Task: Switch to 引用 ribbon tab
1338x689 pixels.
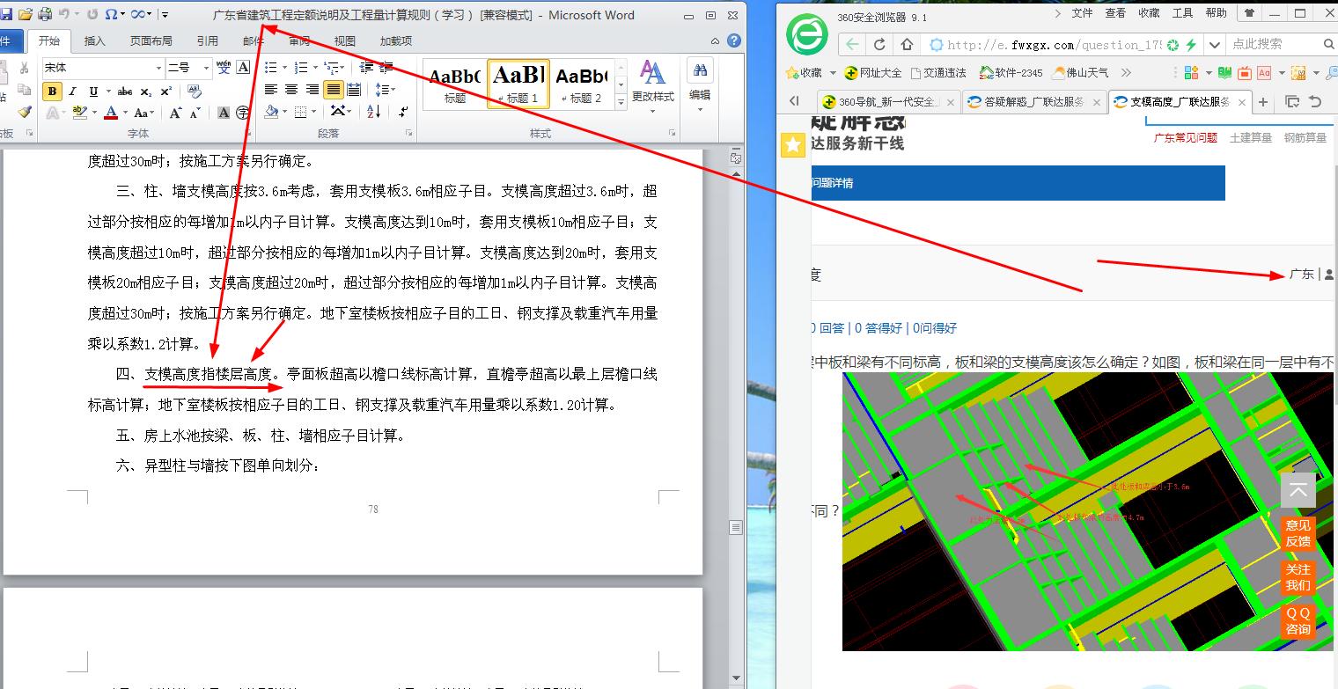Action: (208, 40)
